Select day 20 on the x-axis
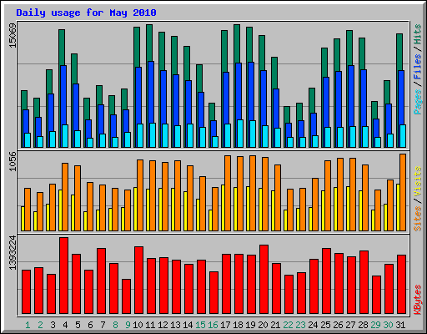427x334 pixels. (x=263, y=325)
